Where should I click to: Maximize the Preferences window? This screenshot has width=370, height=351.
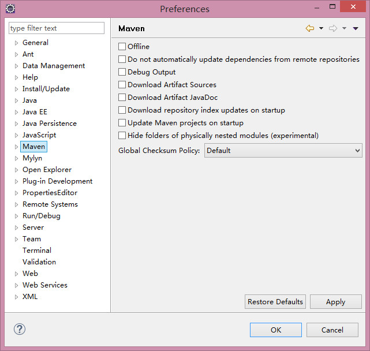point(332,6)
